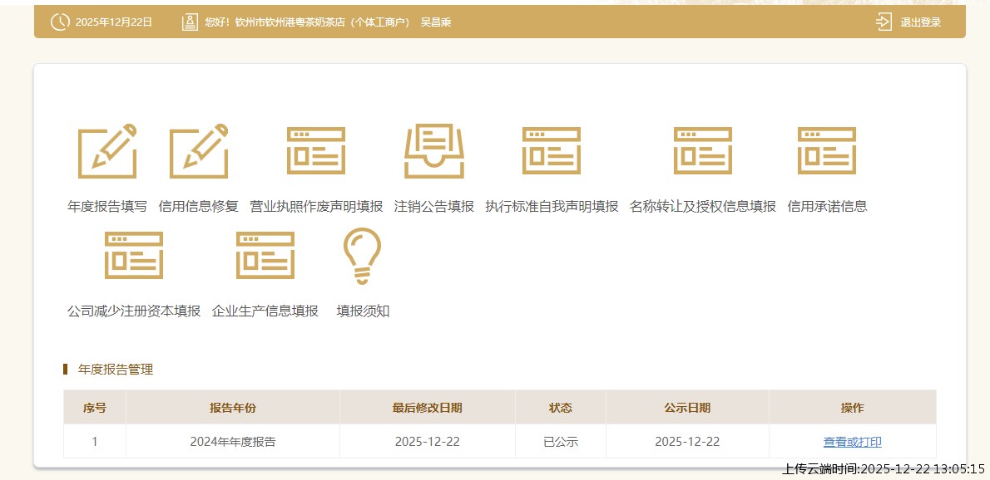This screenshot has width=990, height=480.
Task: Open 营业执照作废声明填报 form icon
Action: (x=316, y=151)
